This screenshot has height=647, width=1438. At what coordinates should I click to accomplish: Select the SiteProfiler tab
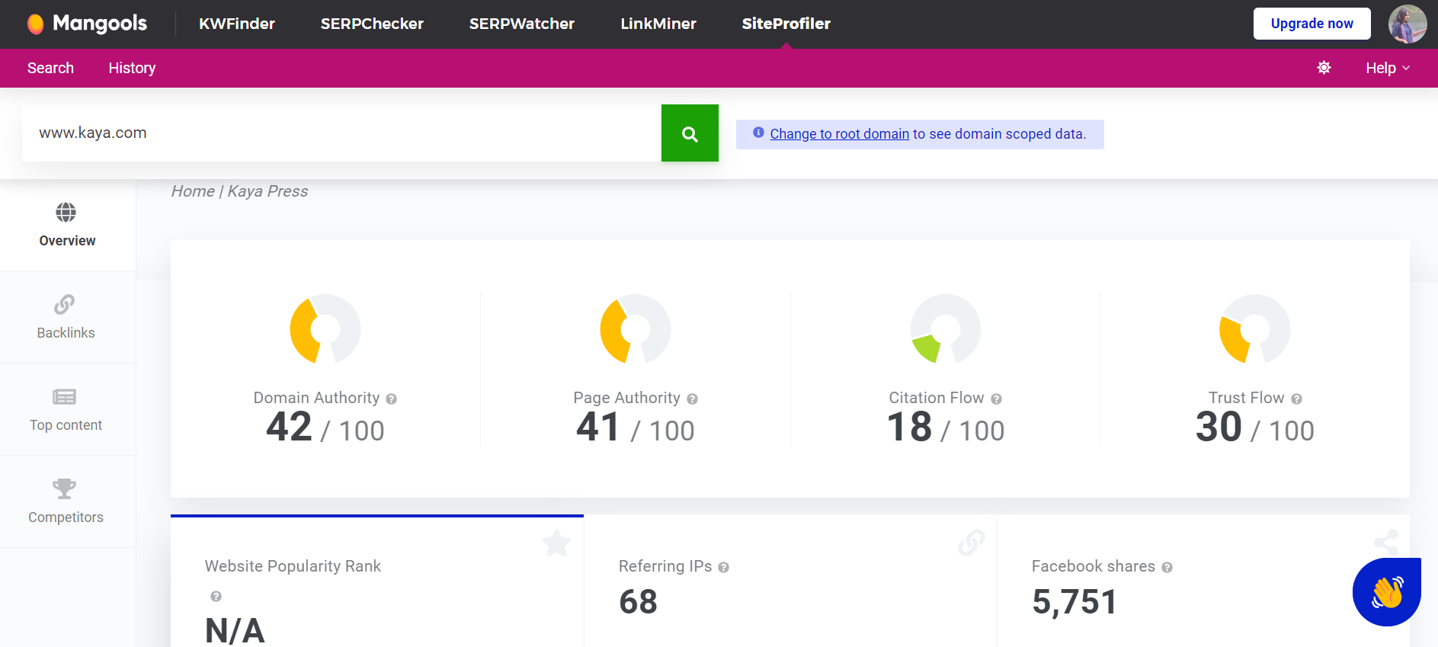point(786,24)
